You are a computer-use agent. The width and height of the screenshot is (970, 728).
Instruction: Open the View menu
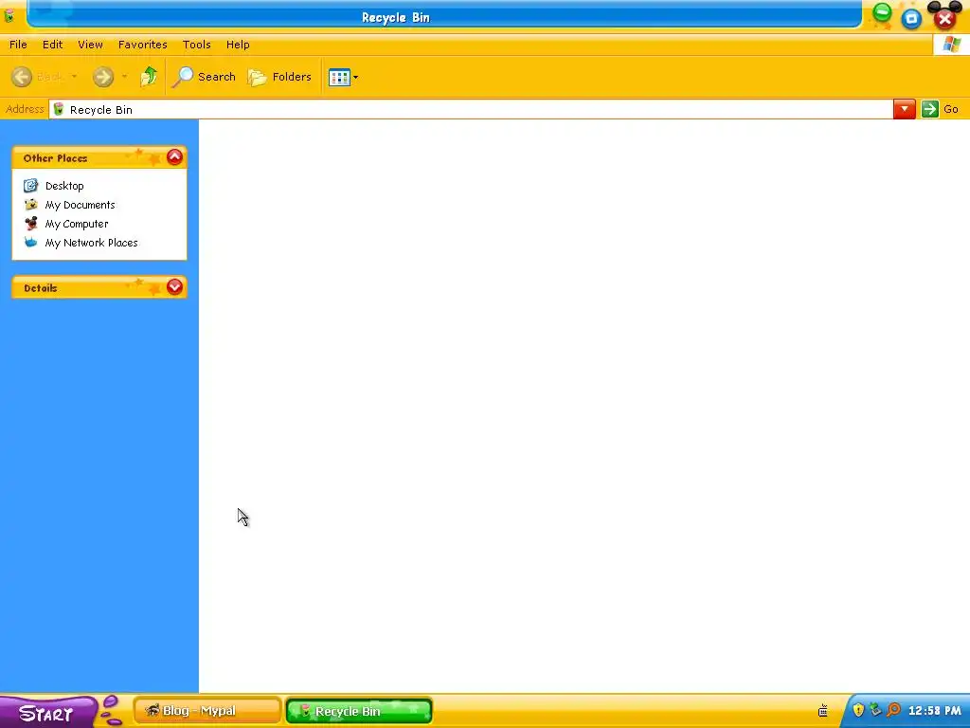90,45
